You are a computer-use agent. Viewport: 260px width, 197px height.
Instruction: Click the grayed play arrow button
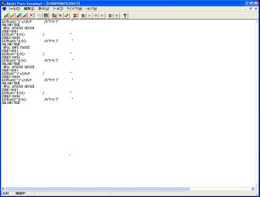coord(90,16)
